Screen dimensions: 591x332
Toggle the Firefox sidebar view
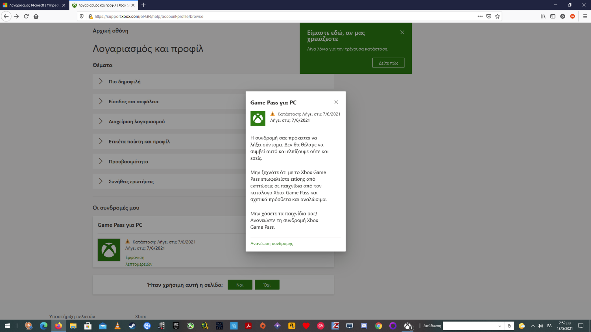553,16
